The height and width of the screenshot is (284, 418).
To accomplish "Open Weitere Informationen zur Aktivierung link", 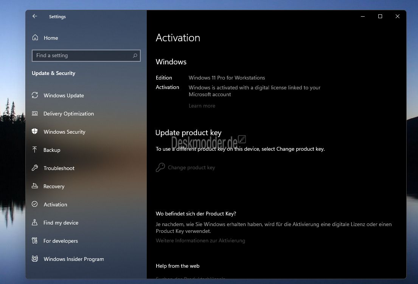I will pos(200,240).
